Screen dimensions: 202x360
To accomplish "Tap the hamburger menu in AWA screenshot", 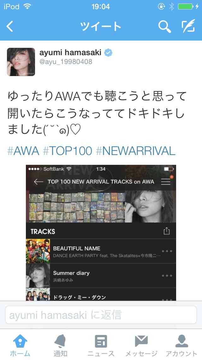I will [166, 182].
